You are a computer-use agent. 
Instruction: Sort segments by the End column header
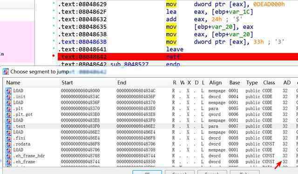[x=122, y=83]
